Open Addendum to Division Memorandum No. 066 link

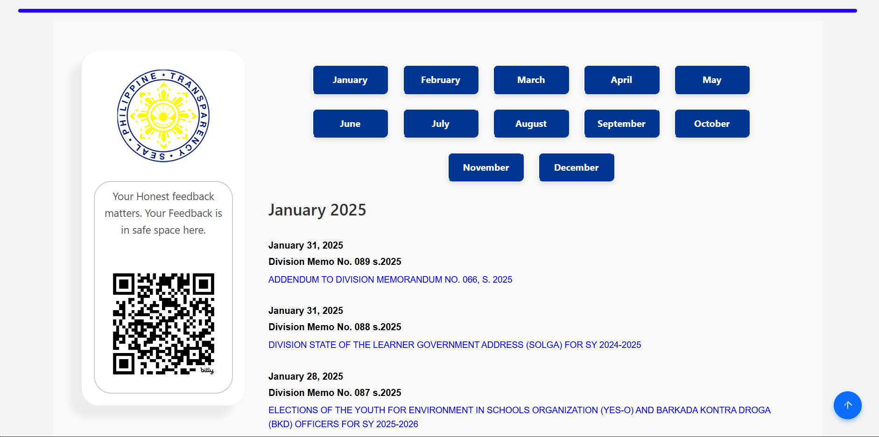coord(390,279)
